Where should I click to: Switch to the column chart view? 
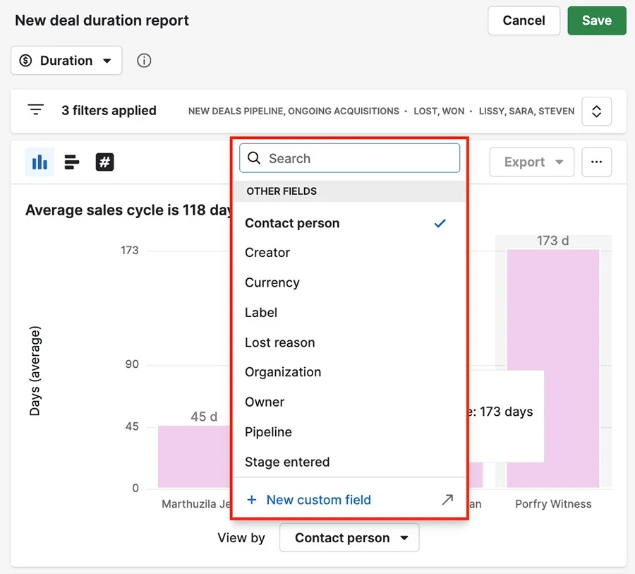coord(40,162)
